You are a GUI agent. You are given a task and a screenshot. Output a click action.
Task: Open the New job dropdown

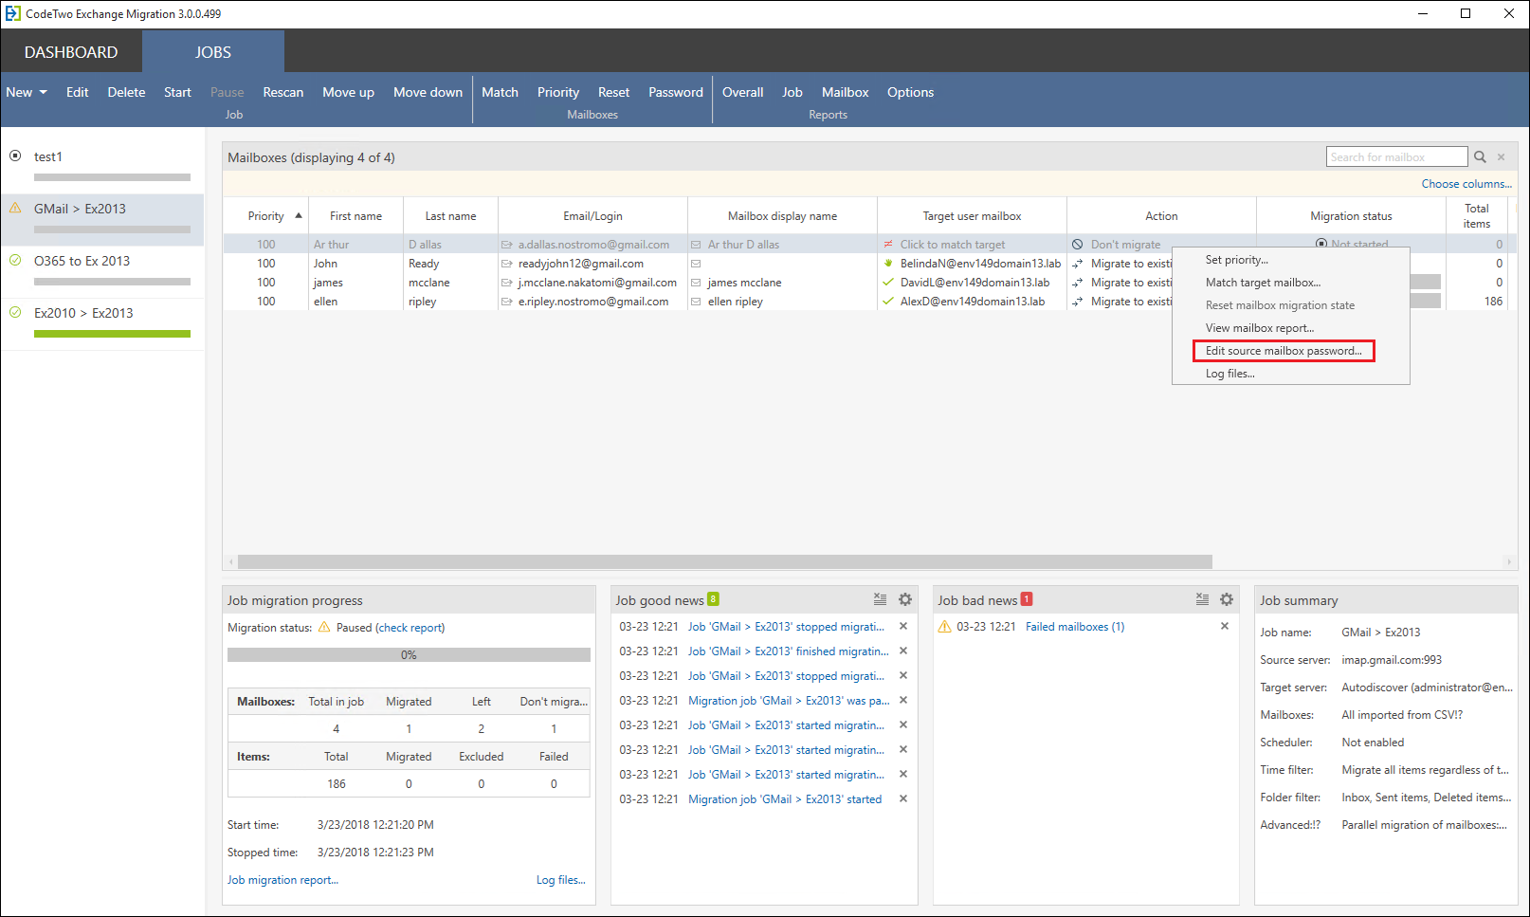(x=27, y=92)
